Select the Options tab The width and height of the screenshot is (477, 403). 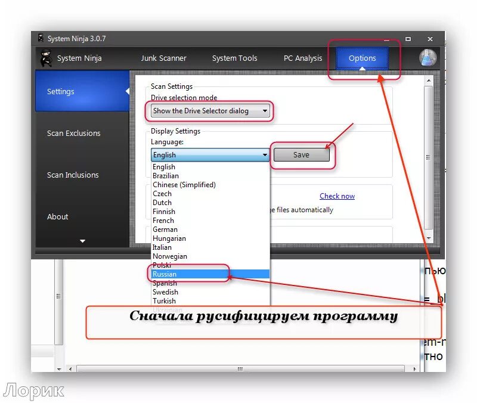362,58
